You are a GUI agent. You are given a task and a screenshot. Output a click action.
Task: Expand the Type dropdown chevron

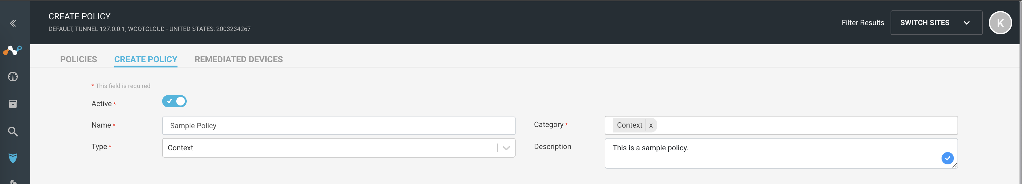[506, 148]
